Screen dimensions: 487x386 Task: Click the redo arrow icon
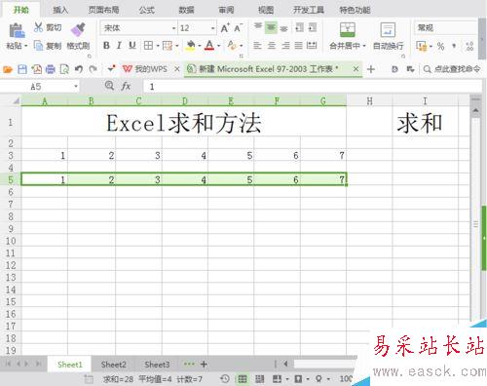[94, 69]
